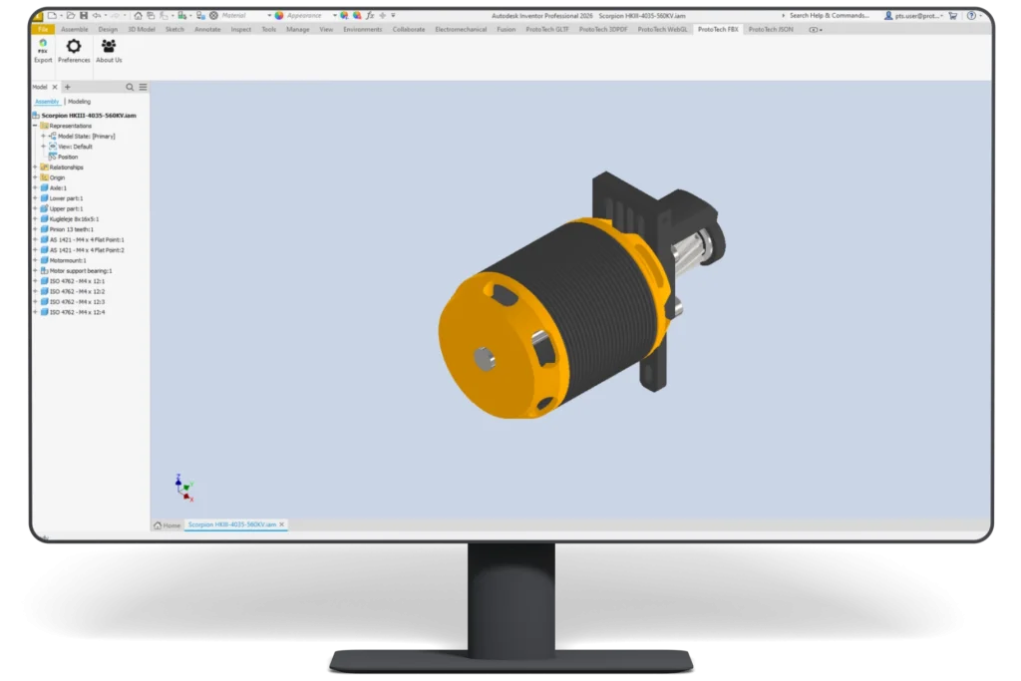1021x681 pixels.
Task: Open the Appearance dropdown in Quick Access toolbar
Action: [x=336, y=14]
